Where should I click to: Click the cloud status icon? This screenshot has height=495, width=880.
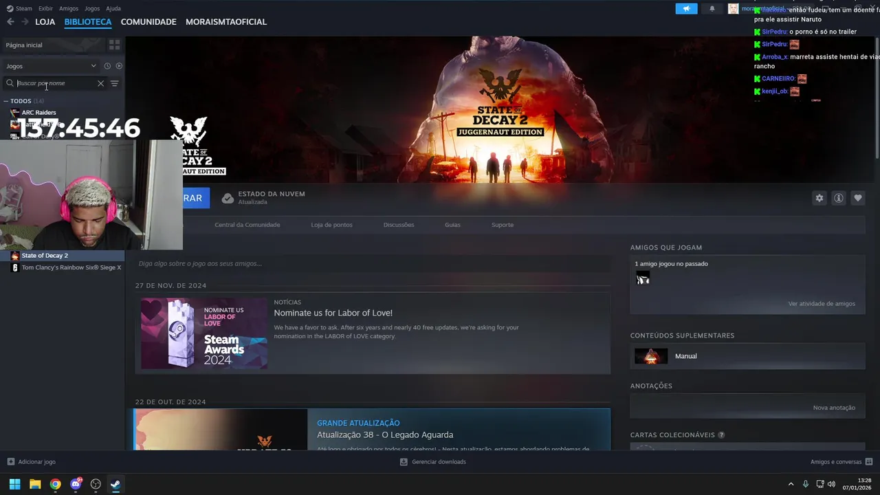pyautogui.click(x=228, y=198)
